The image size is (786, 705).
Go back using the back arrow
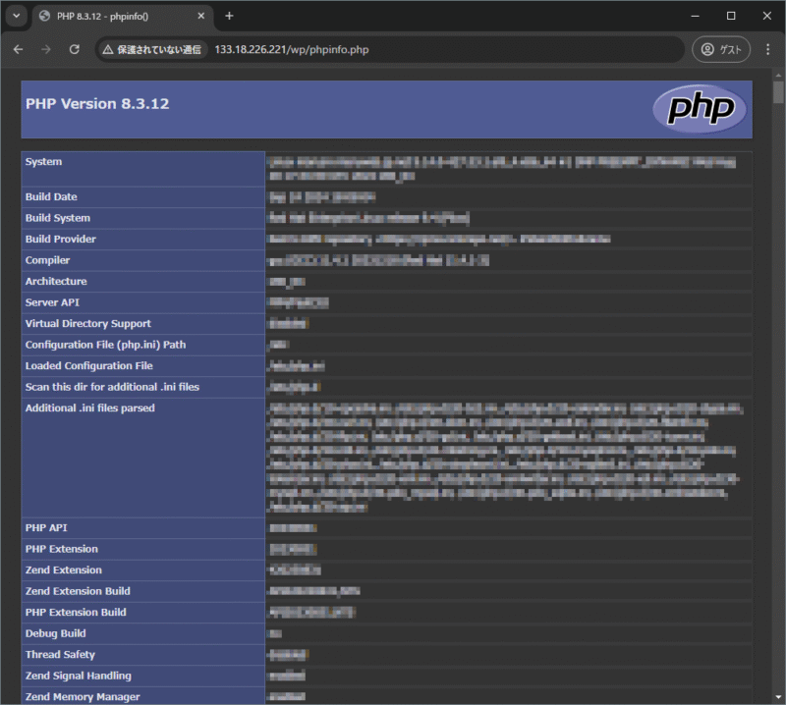(x=18, y=49)
